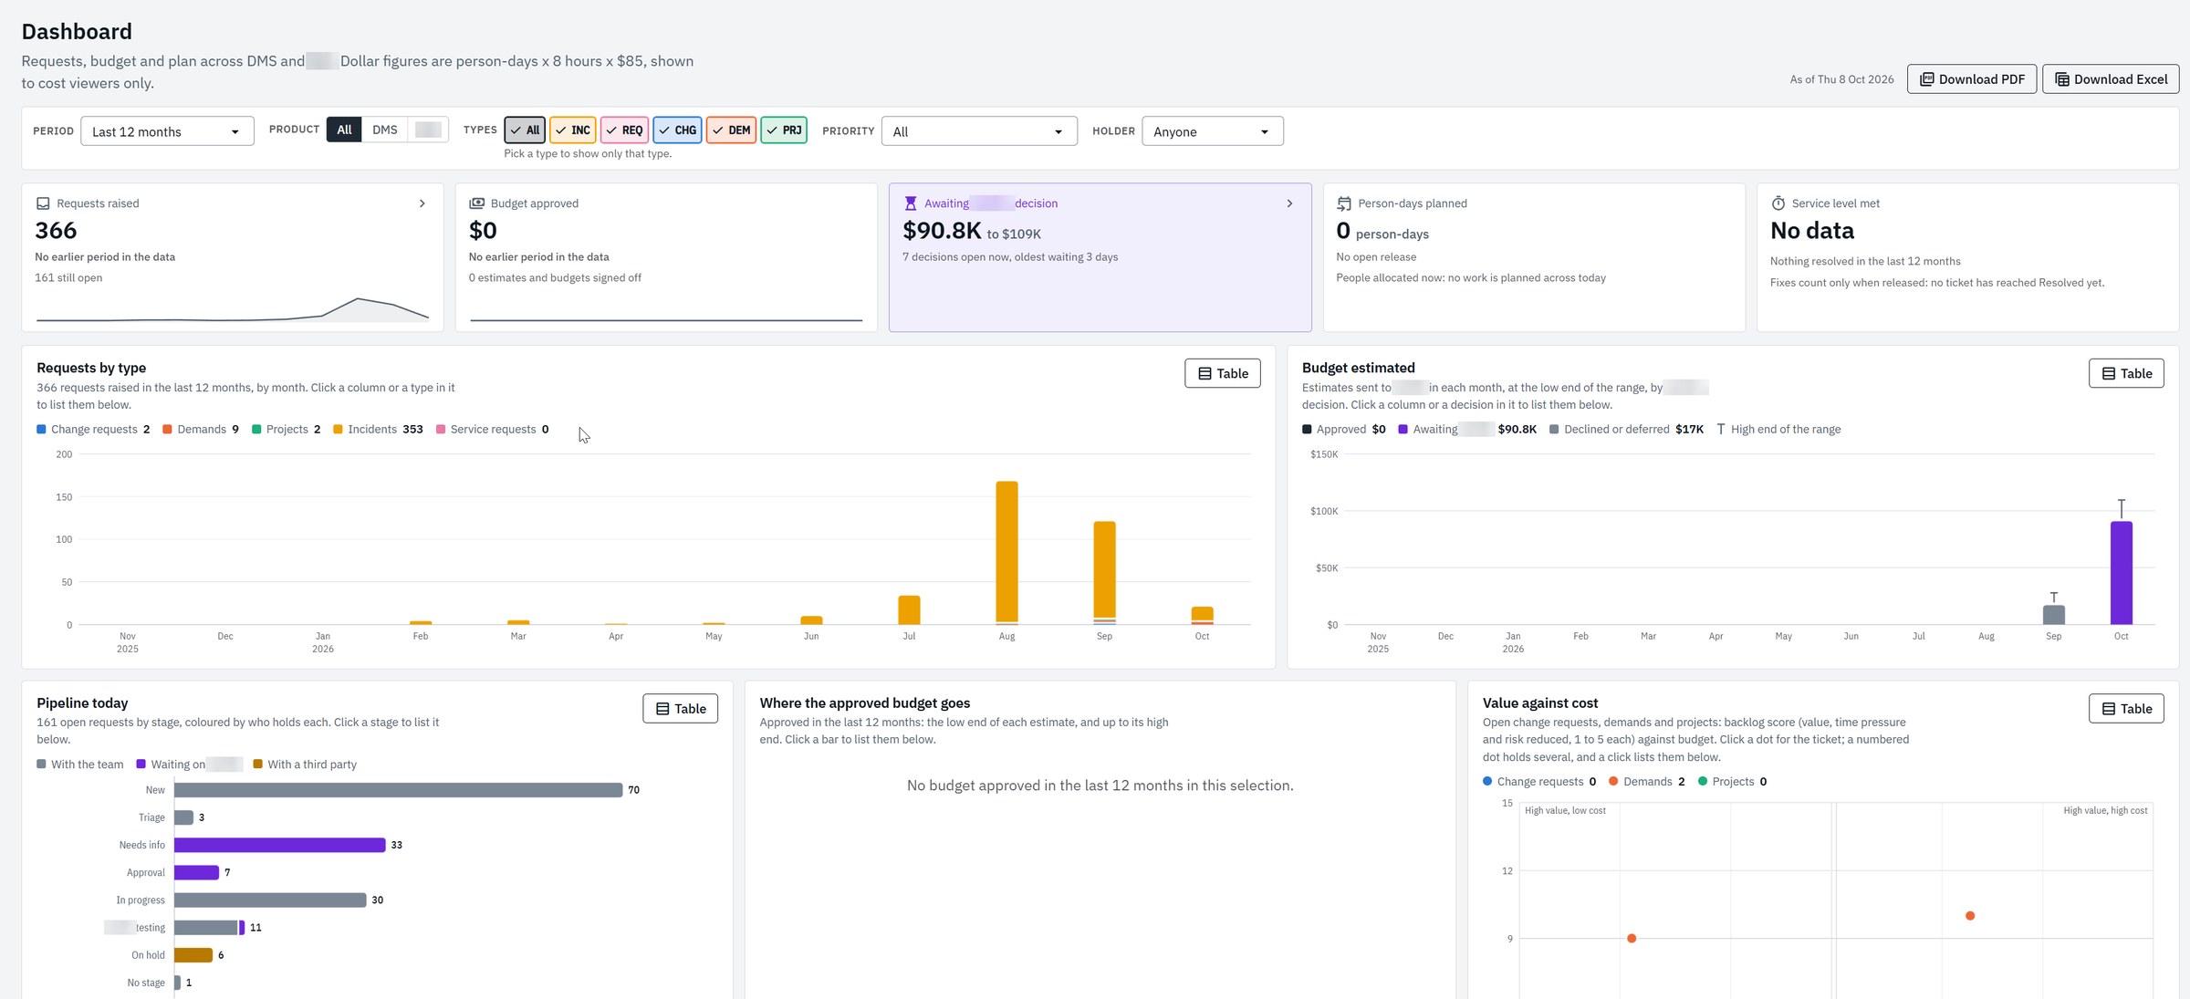Open the Priority dropdown
The width and height of the screenshot is (2190, 999).
979,131
